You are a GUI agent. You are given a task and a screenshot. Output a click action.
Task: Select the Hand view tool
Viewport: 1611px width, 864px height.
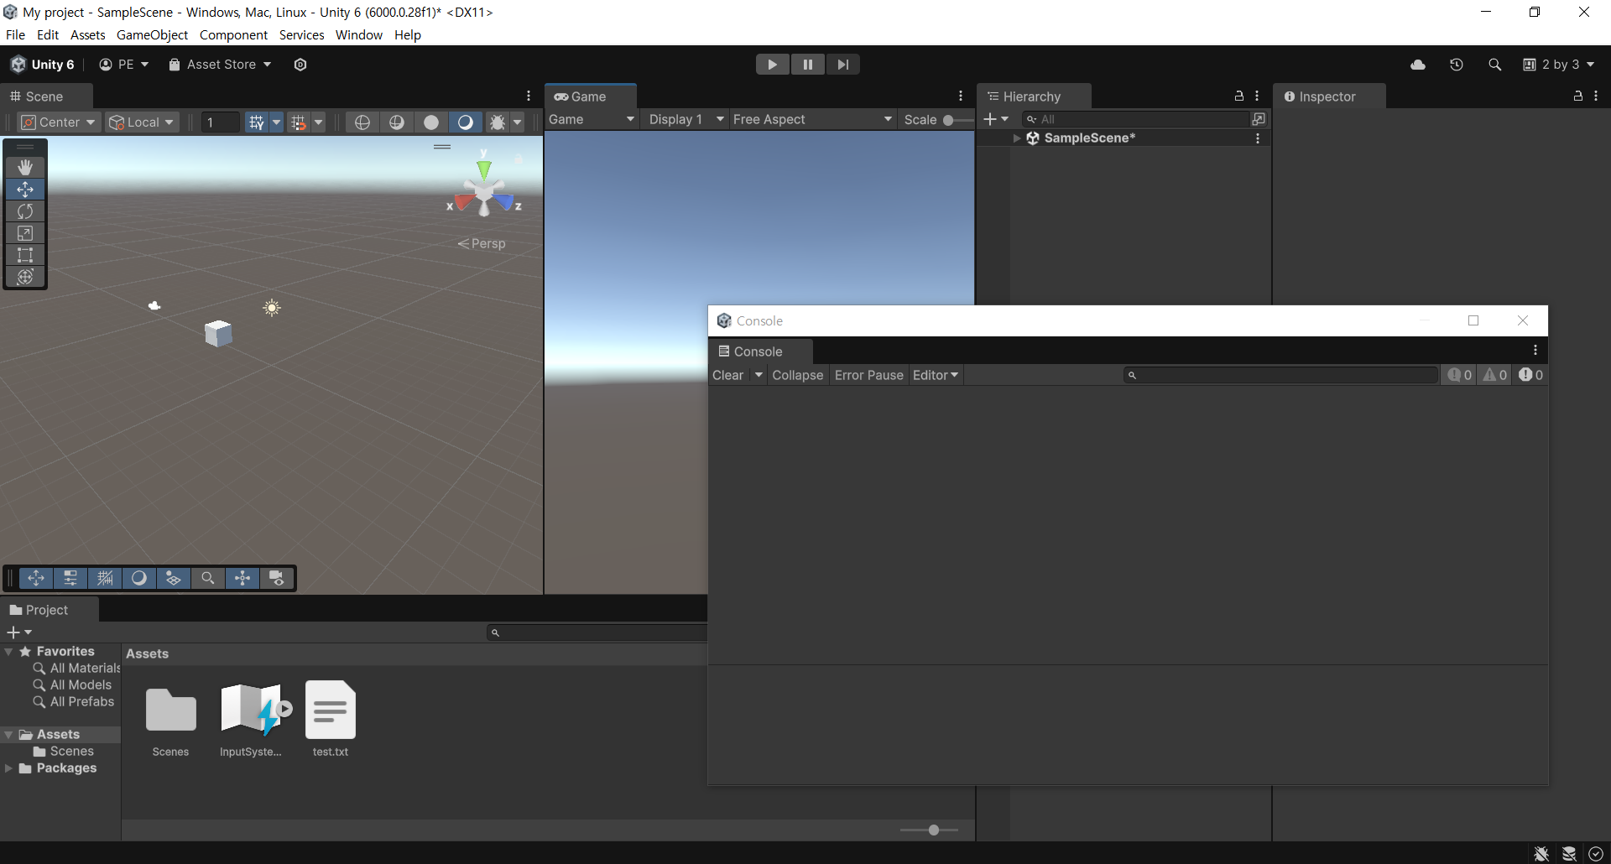[x=25, y=168]
